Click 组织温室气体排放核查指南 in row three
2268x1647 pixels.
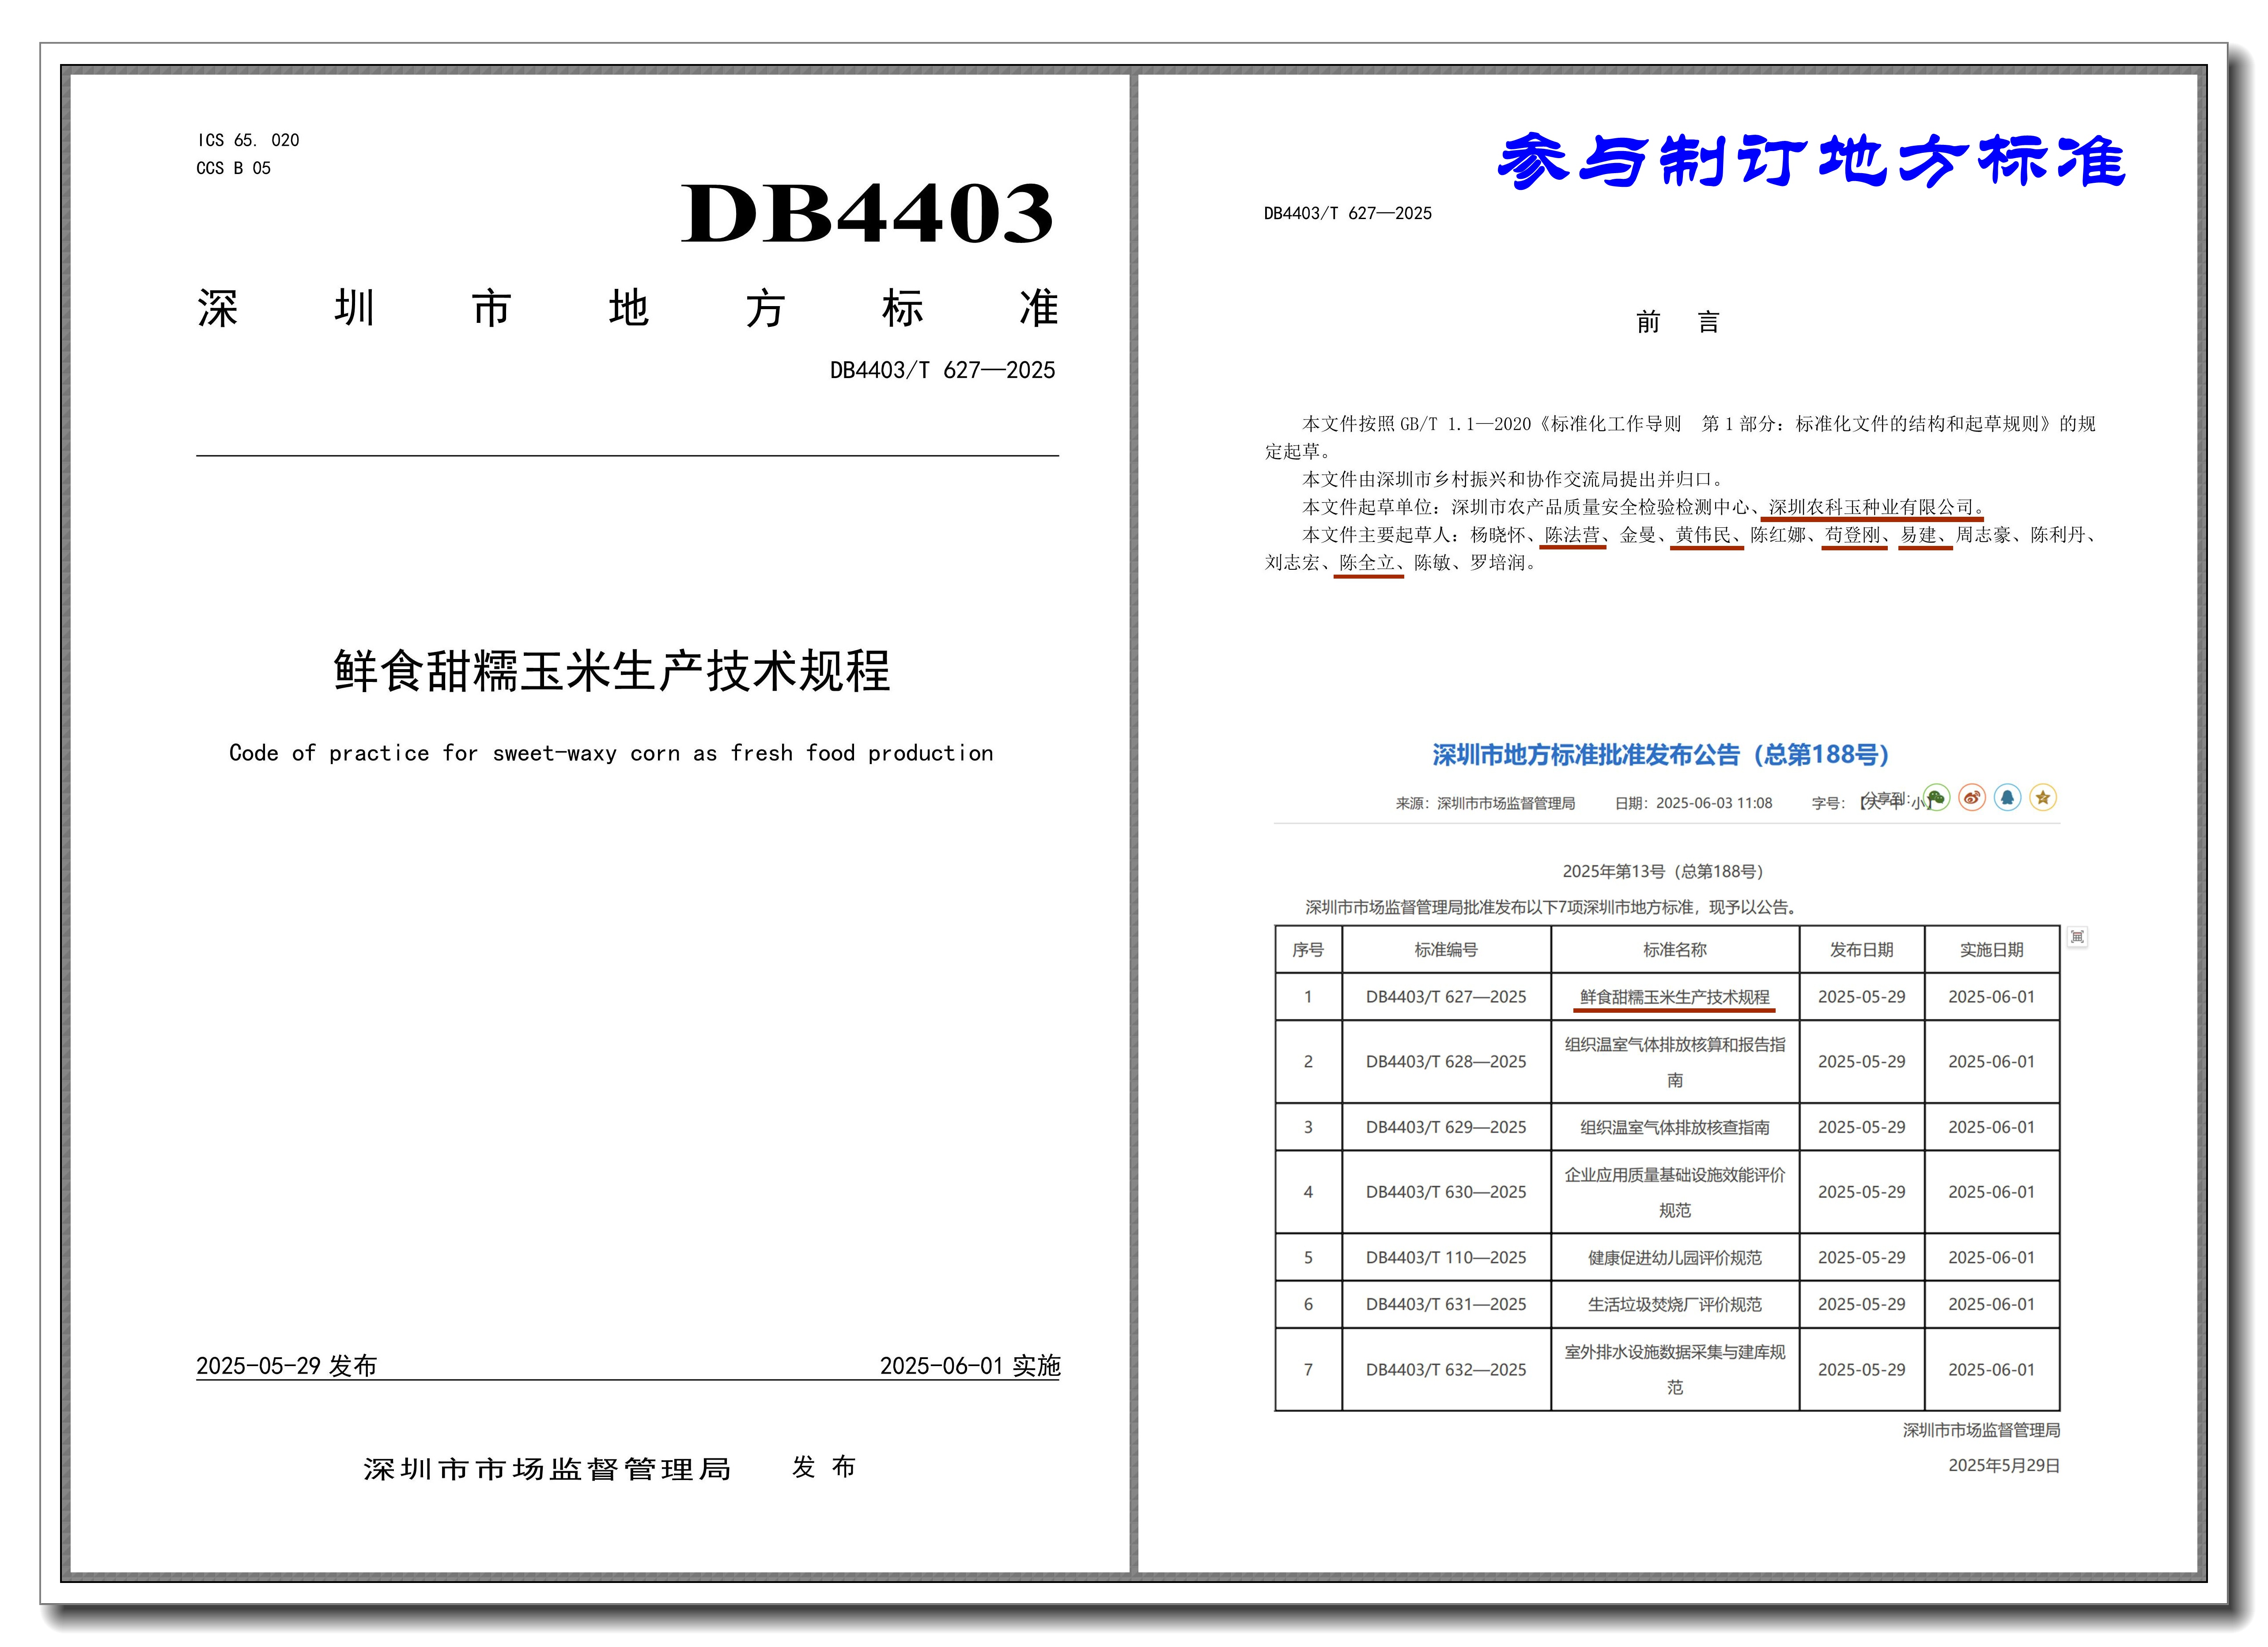pyautogui.click(x=1674, y=1128)
